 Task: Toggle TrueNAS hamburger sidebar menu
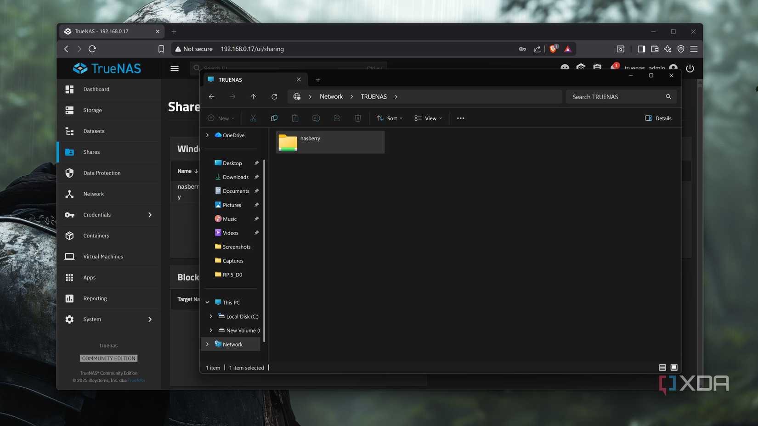pos(175,68)
